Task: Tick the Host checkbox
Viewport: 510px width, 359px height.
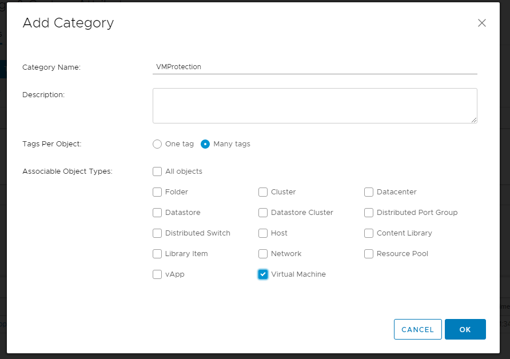Action: tap(263, 233)
